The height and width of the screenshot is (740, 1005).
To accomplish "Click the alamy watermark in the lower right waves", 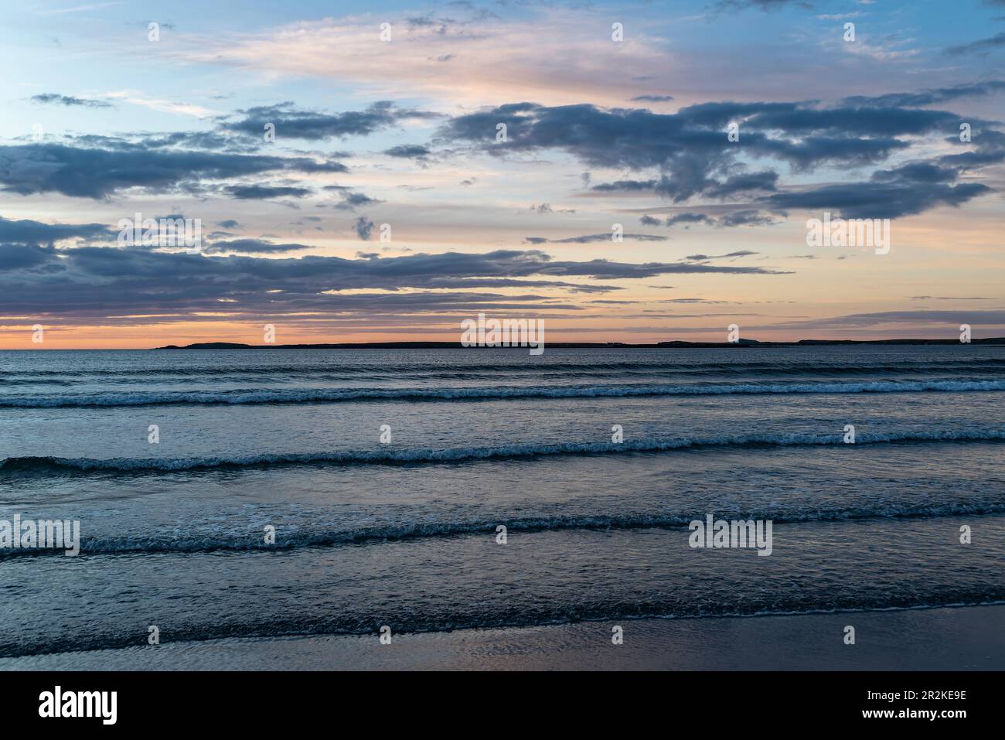I will [x=731, y=535].
